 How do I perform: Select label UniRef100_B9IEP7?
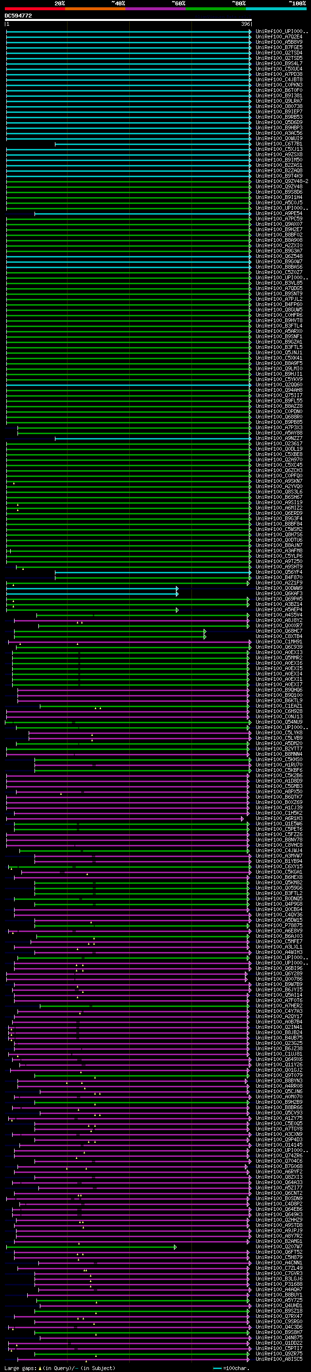click(x=279, y=112)
